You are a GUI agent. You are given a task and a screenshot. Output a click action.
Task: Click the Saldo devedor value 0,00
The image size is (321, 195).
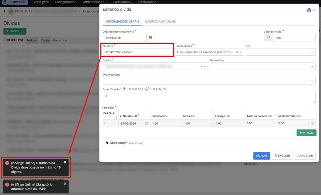pos(281,123)
